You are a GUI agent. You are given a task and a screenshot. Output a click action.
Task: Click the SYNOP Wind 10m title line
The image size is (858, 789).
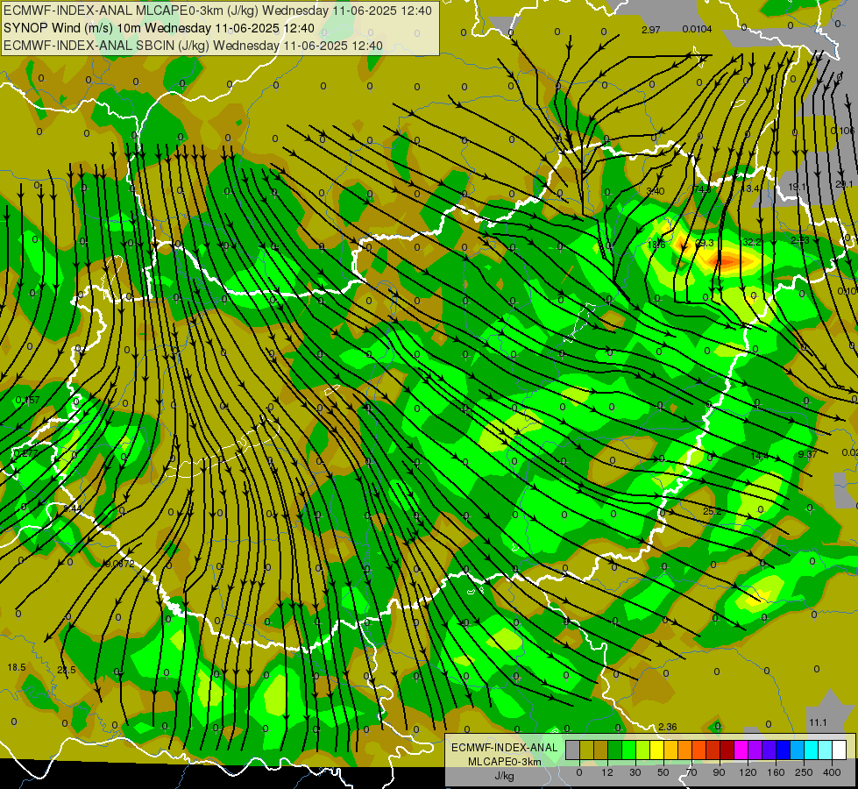[x=159, y=28]
